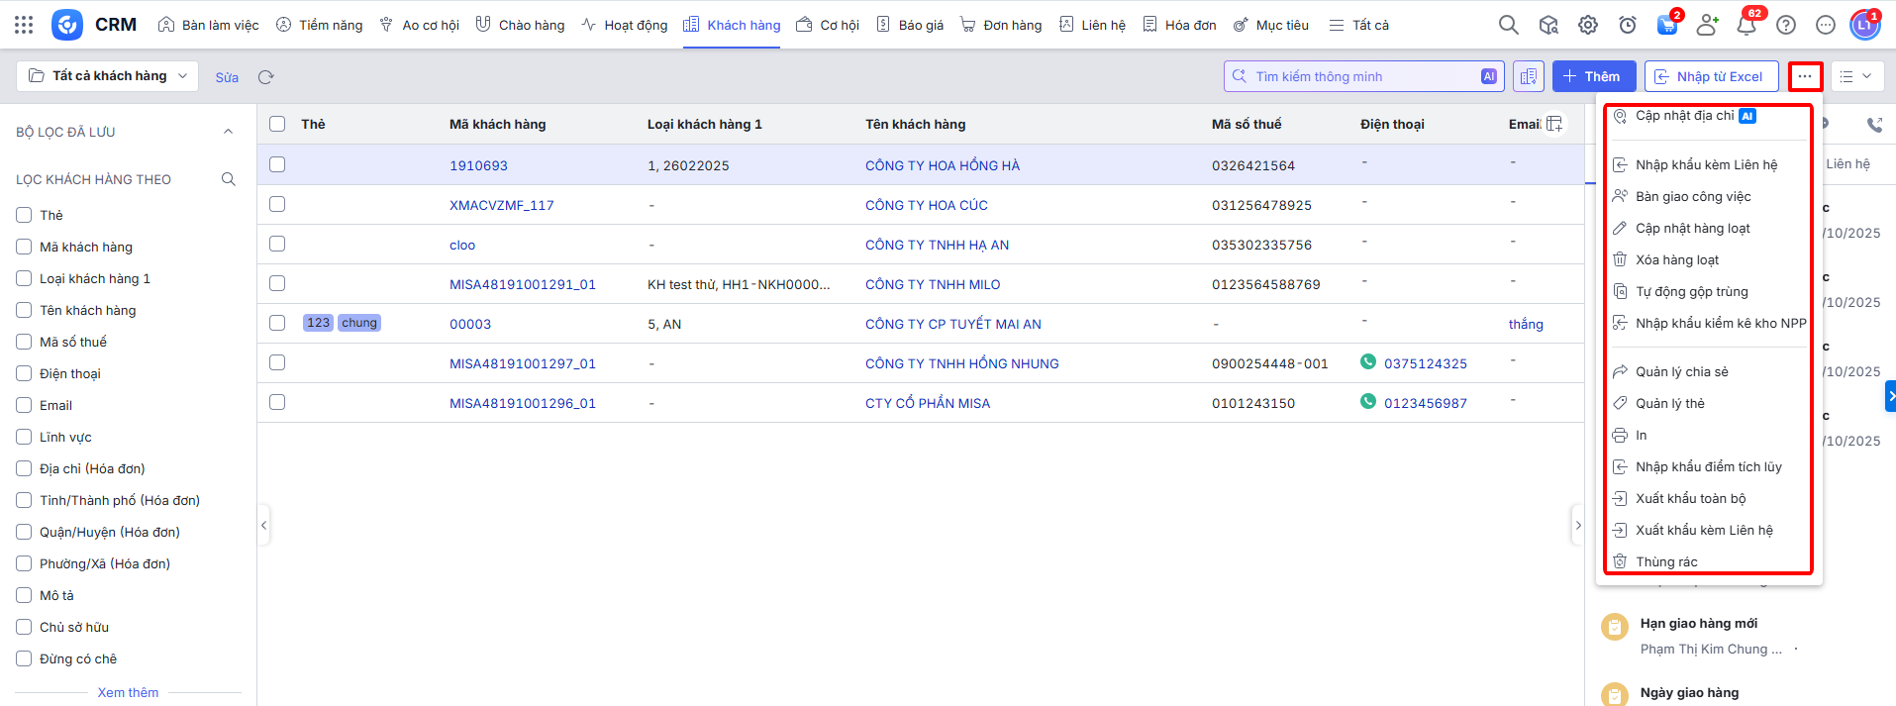Click the shopping cart icon in top bar

pos(1667,25)
